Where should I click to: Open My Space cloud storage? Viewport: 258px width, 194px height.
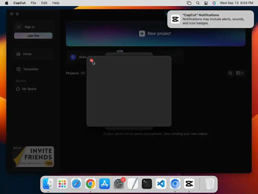point(26,89)
